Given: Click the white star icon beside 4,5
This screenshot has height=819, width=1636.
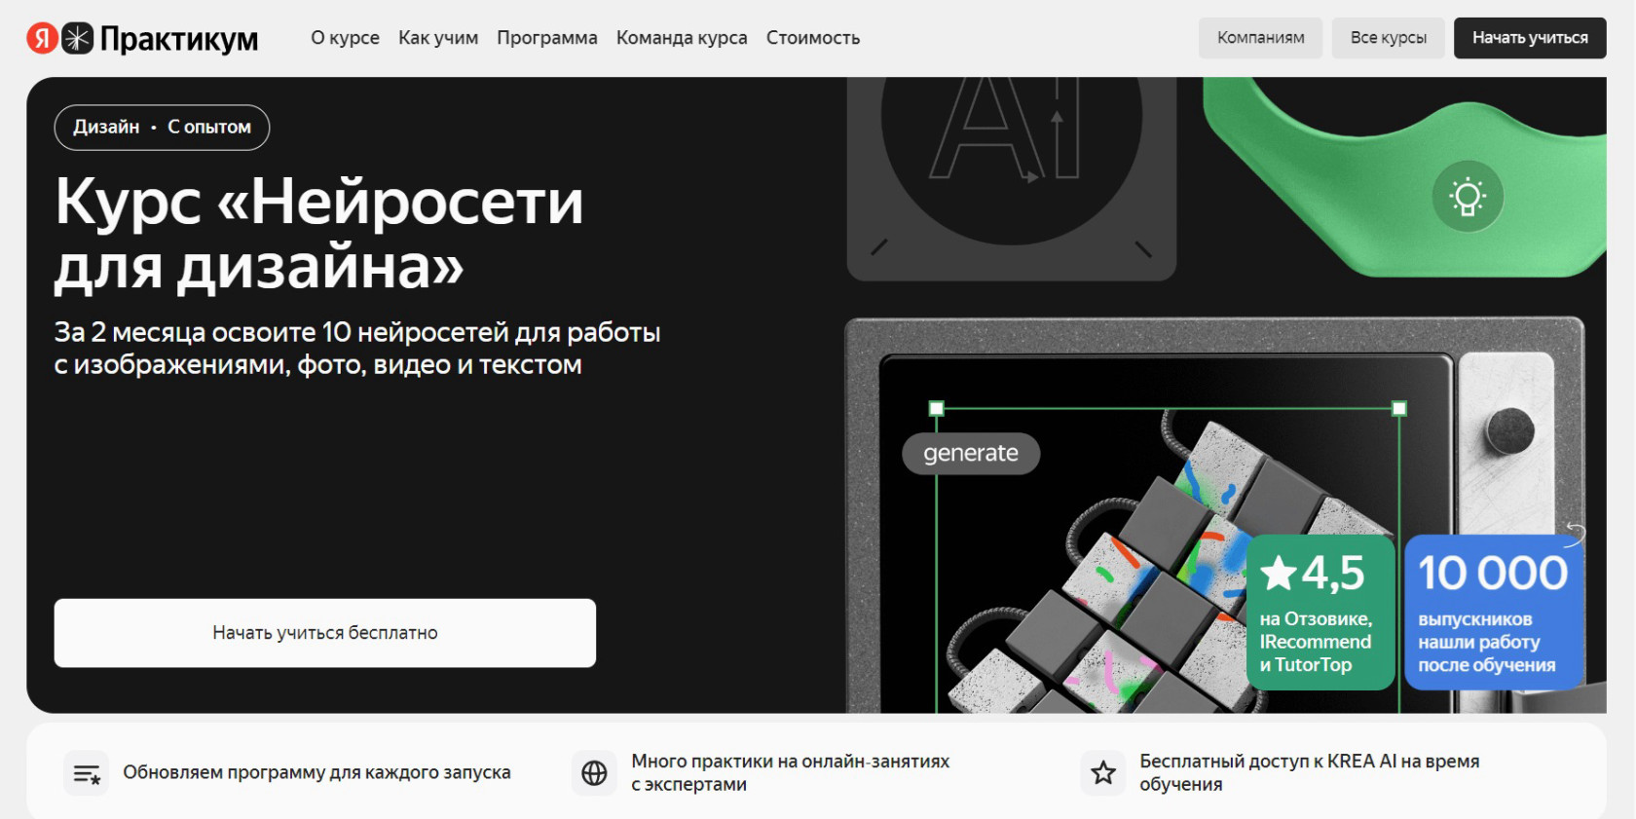Looking at the screenshot, I should 1278,574.
